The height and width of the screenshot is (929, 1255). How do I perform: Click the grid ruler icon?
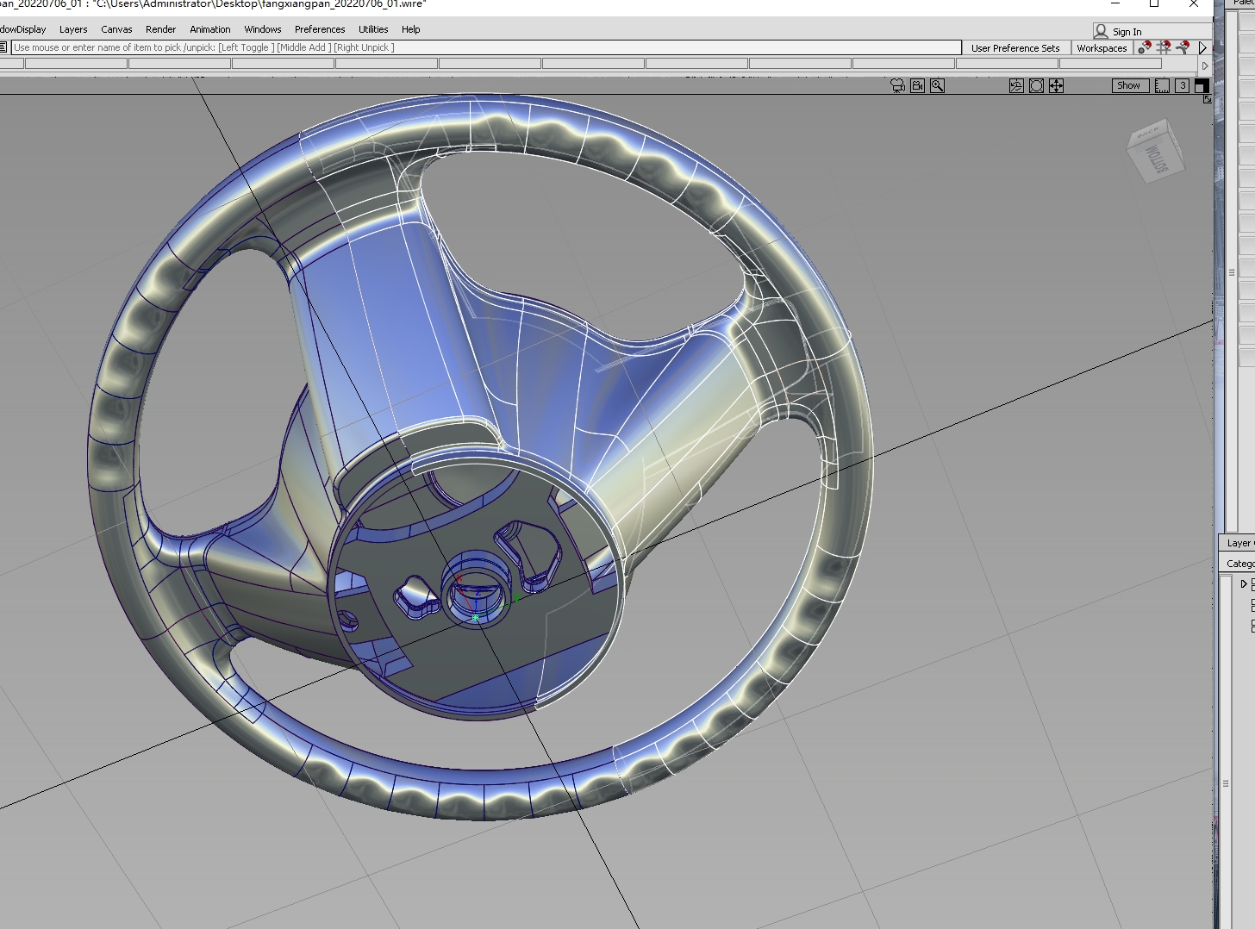[1162, 85]
